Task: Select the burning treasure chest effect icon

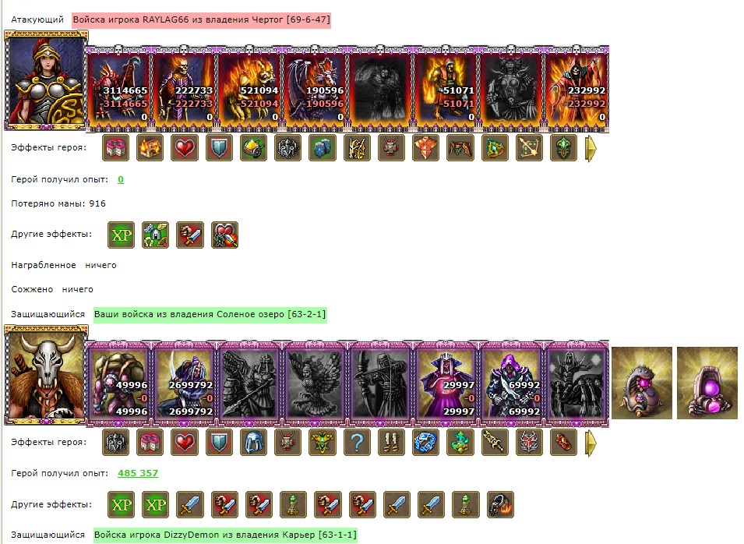Action: pos(150,147)
